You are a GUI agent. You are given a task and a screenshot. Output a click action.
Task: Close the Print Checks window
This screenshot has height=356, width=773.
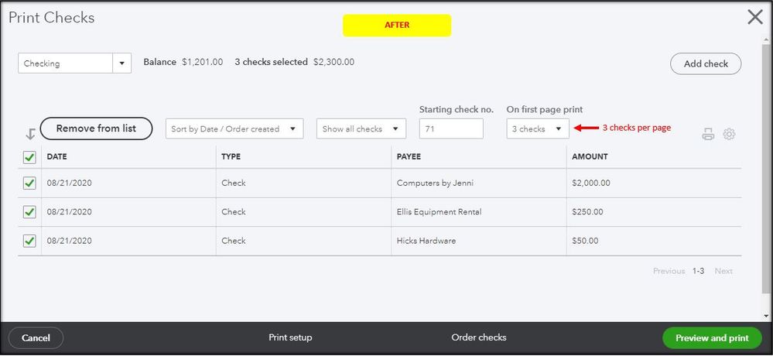click(x=754, y=17)
